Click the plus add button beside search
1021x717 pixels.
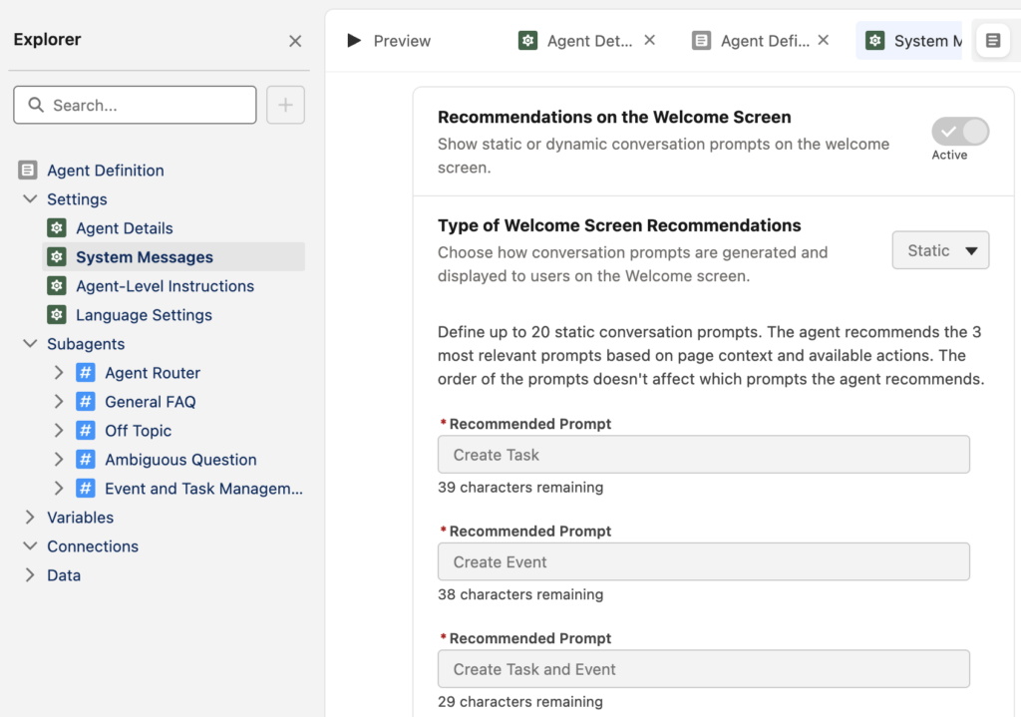(285, 105)
